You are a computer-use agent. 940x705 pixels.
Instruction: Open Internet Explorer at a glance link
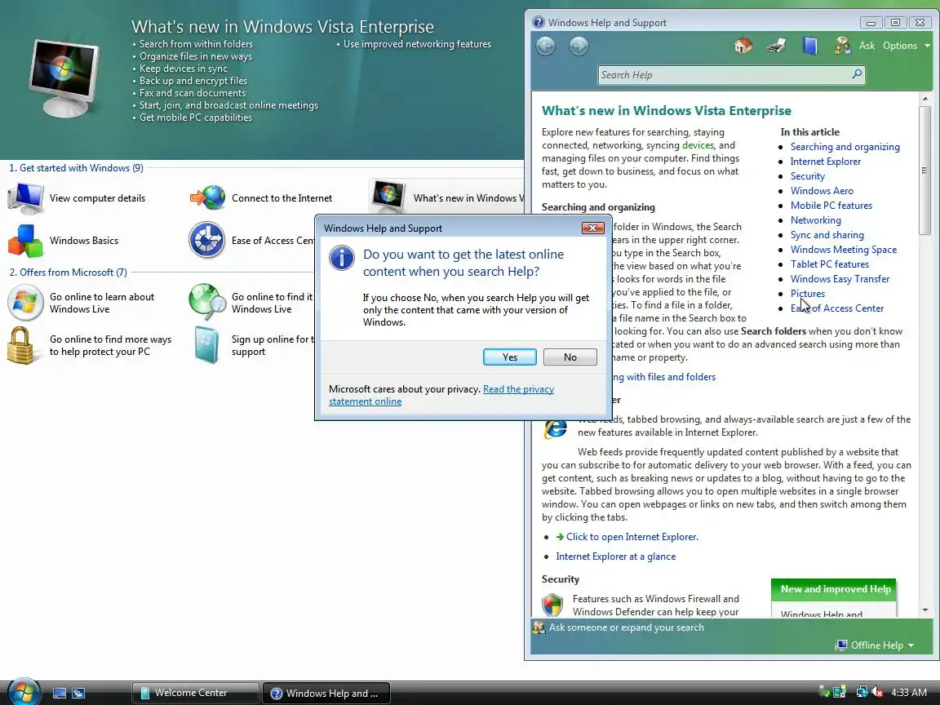point(616,556)
